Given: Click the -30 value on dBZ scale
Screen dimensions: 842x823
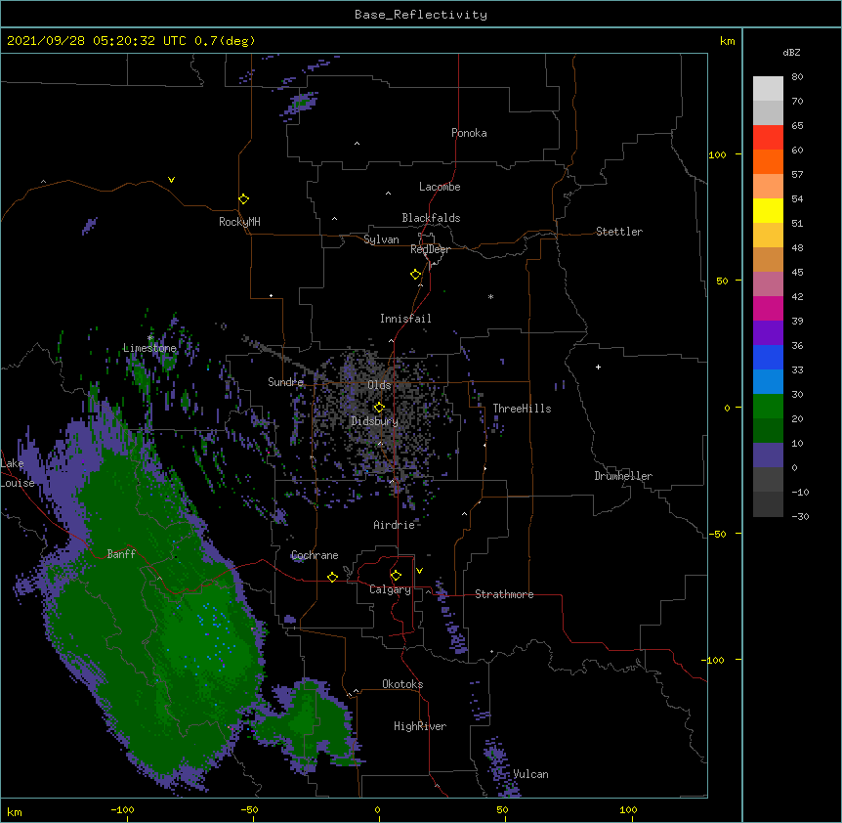Looking at the screenshot, I should (800, 516).
